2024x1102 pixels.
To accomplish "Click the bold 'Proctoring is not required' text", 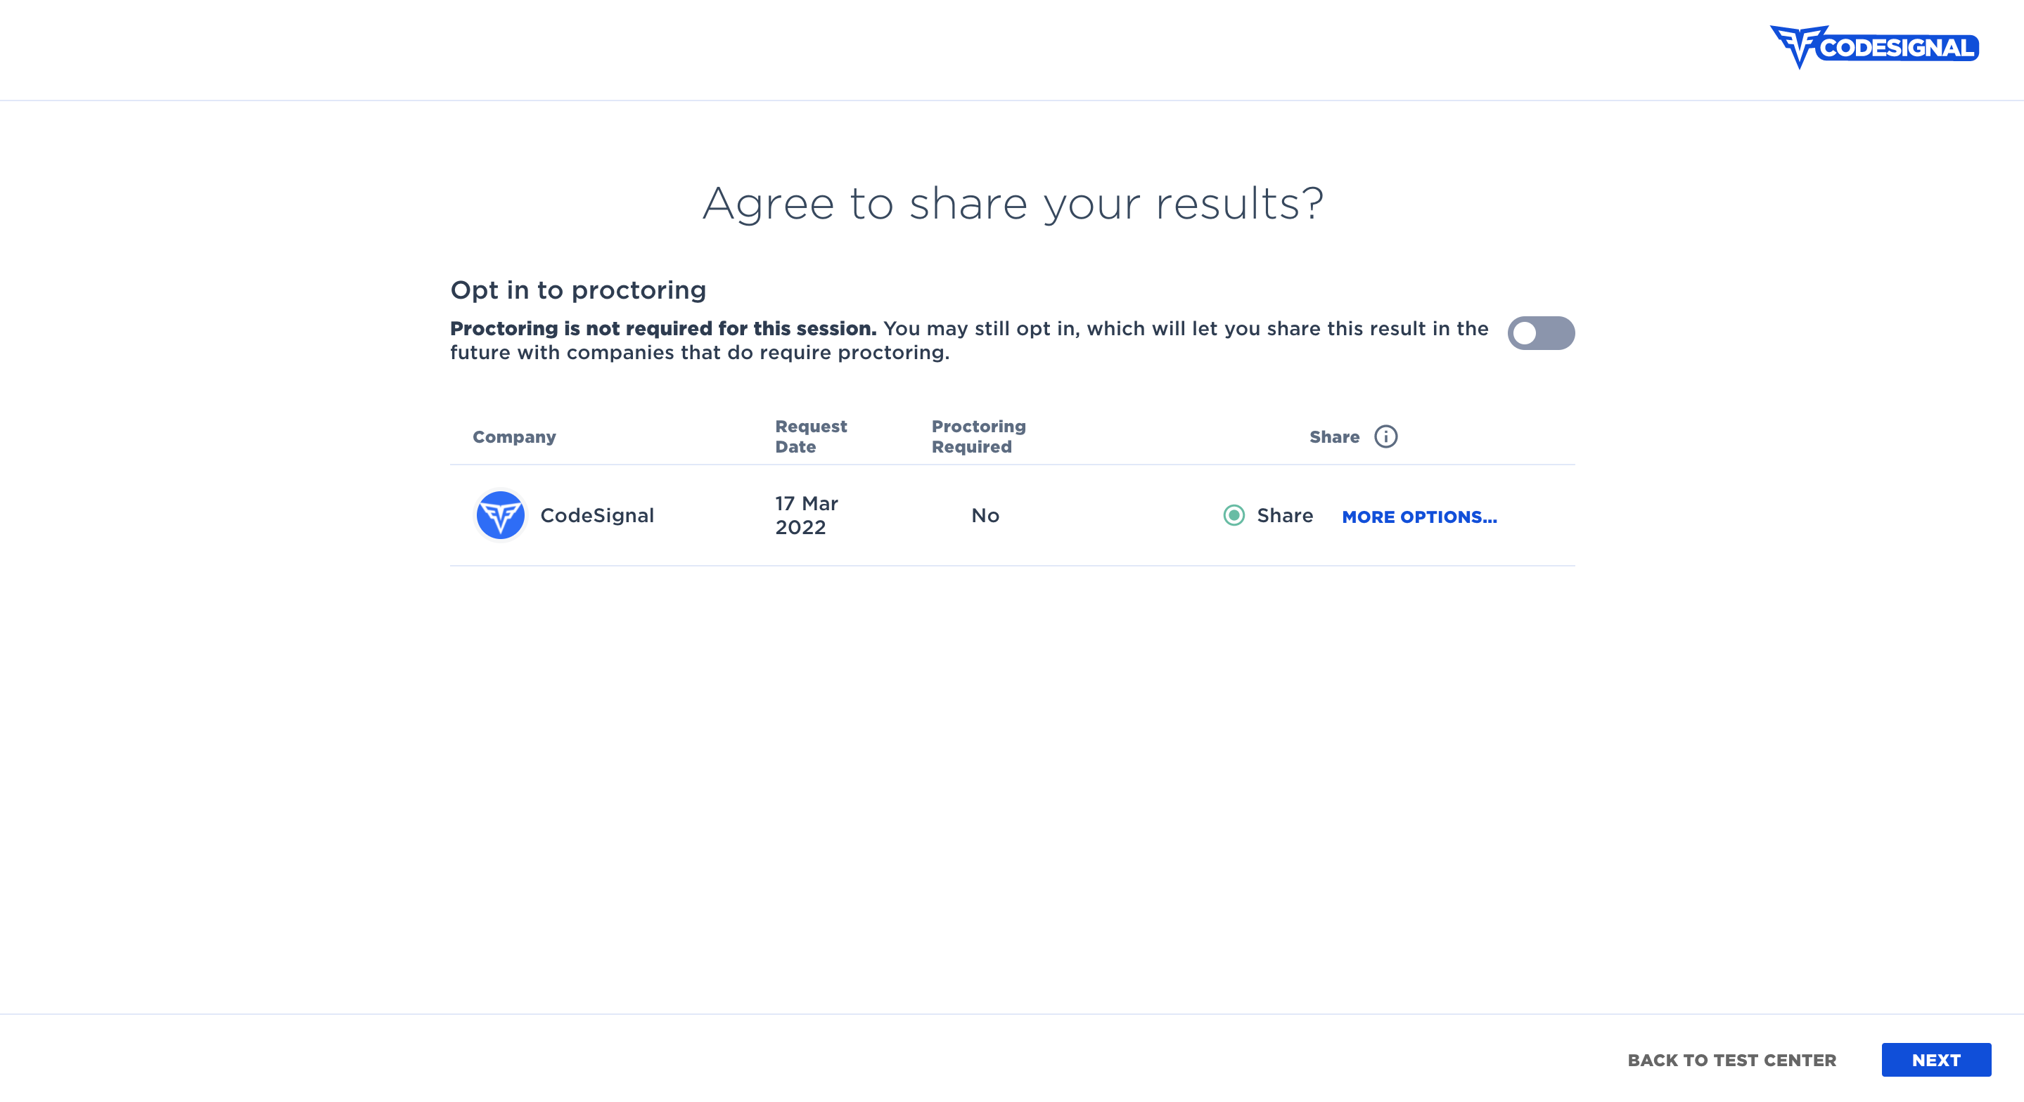I will 662,328.
